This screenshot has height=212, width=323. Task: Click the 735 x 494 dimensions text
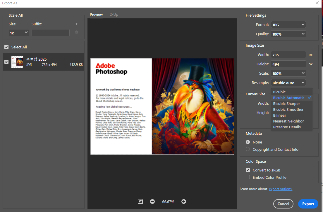pos(49,65)
